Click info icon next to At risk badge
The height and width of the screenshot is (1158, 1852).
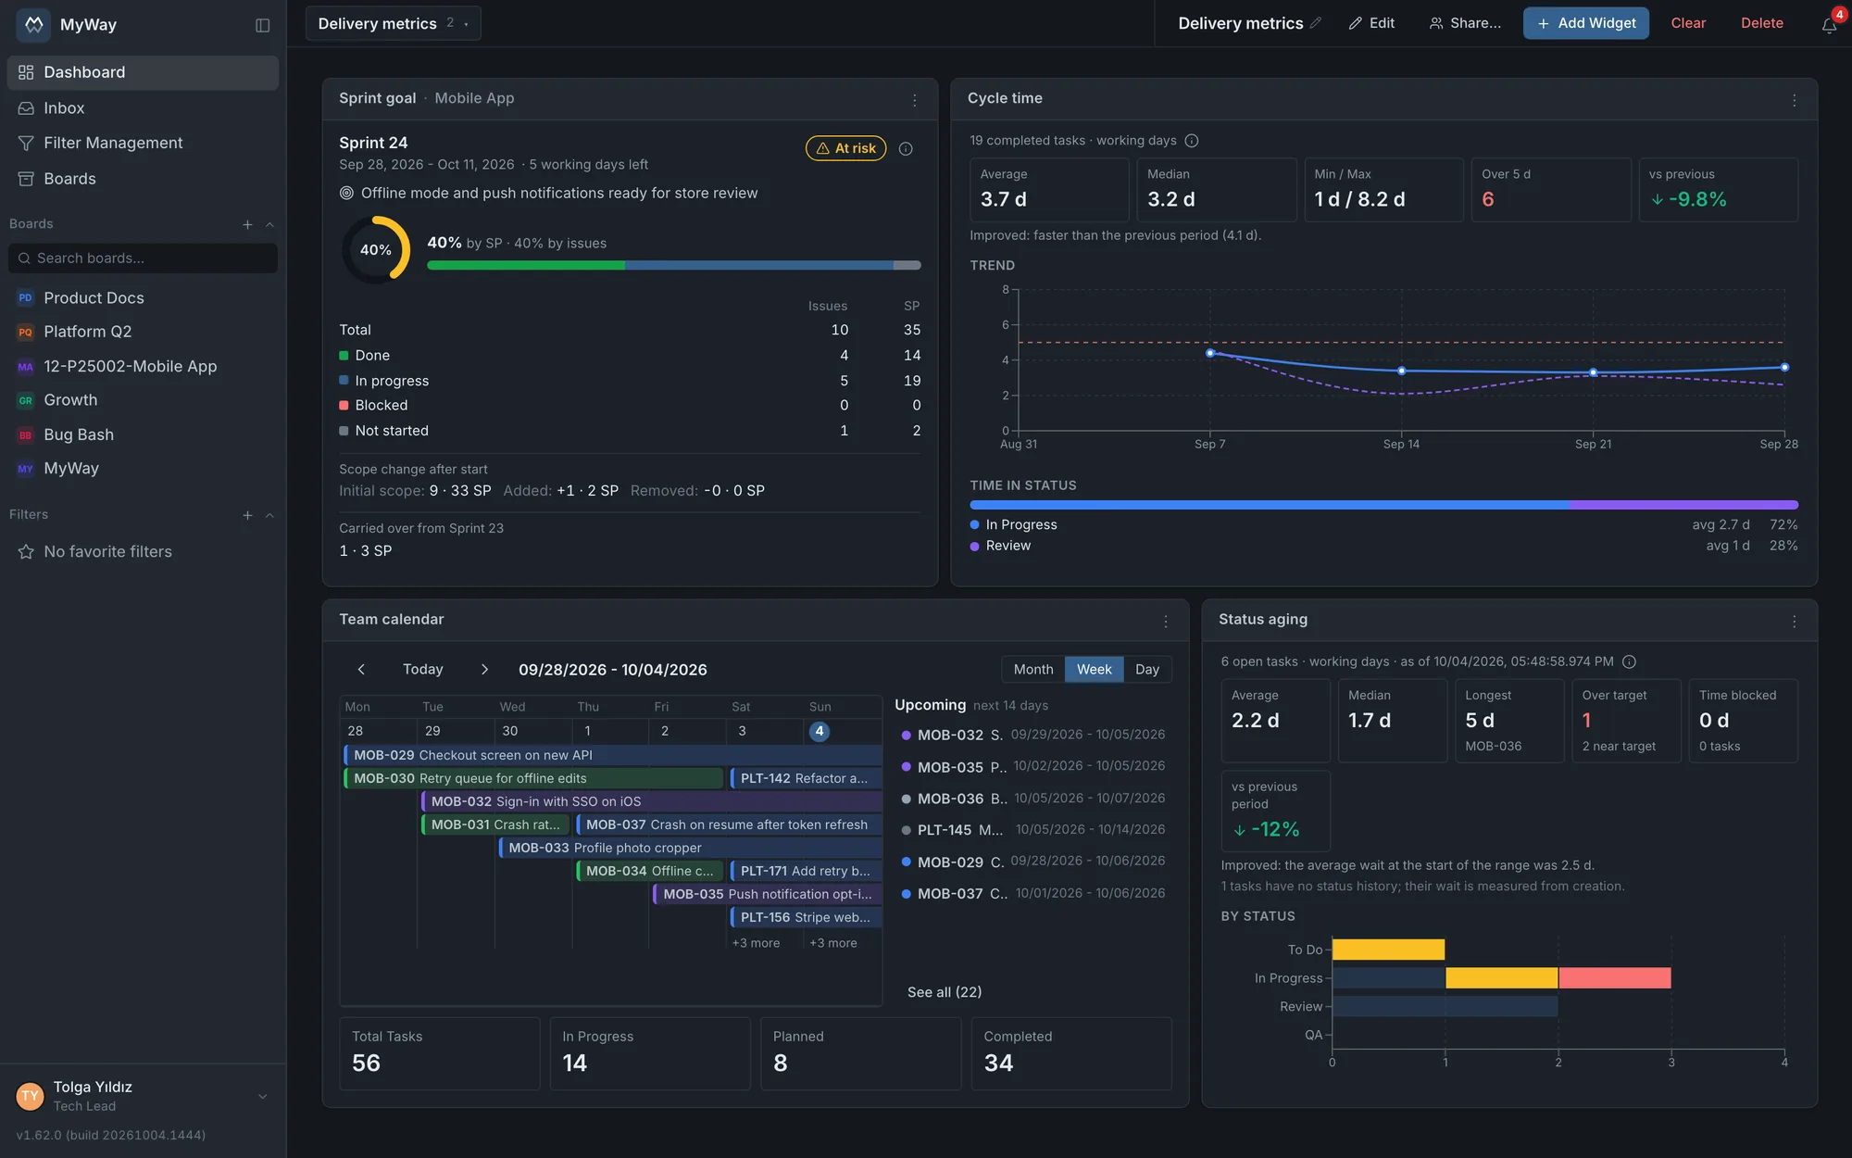coord(906,148)
